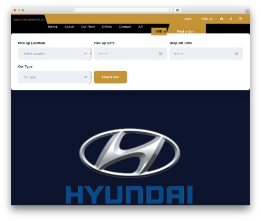
Task: Click the oneoonecarrental.co site logo
Action: [x=29, y=19]
